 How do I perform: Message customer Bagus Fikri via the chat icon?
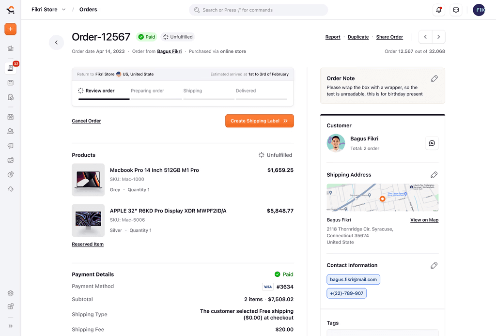coord(432,143)
